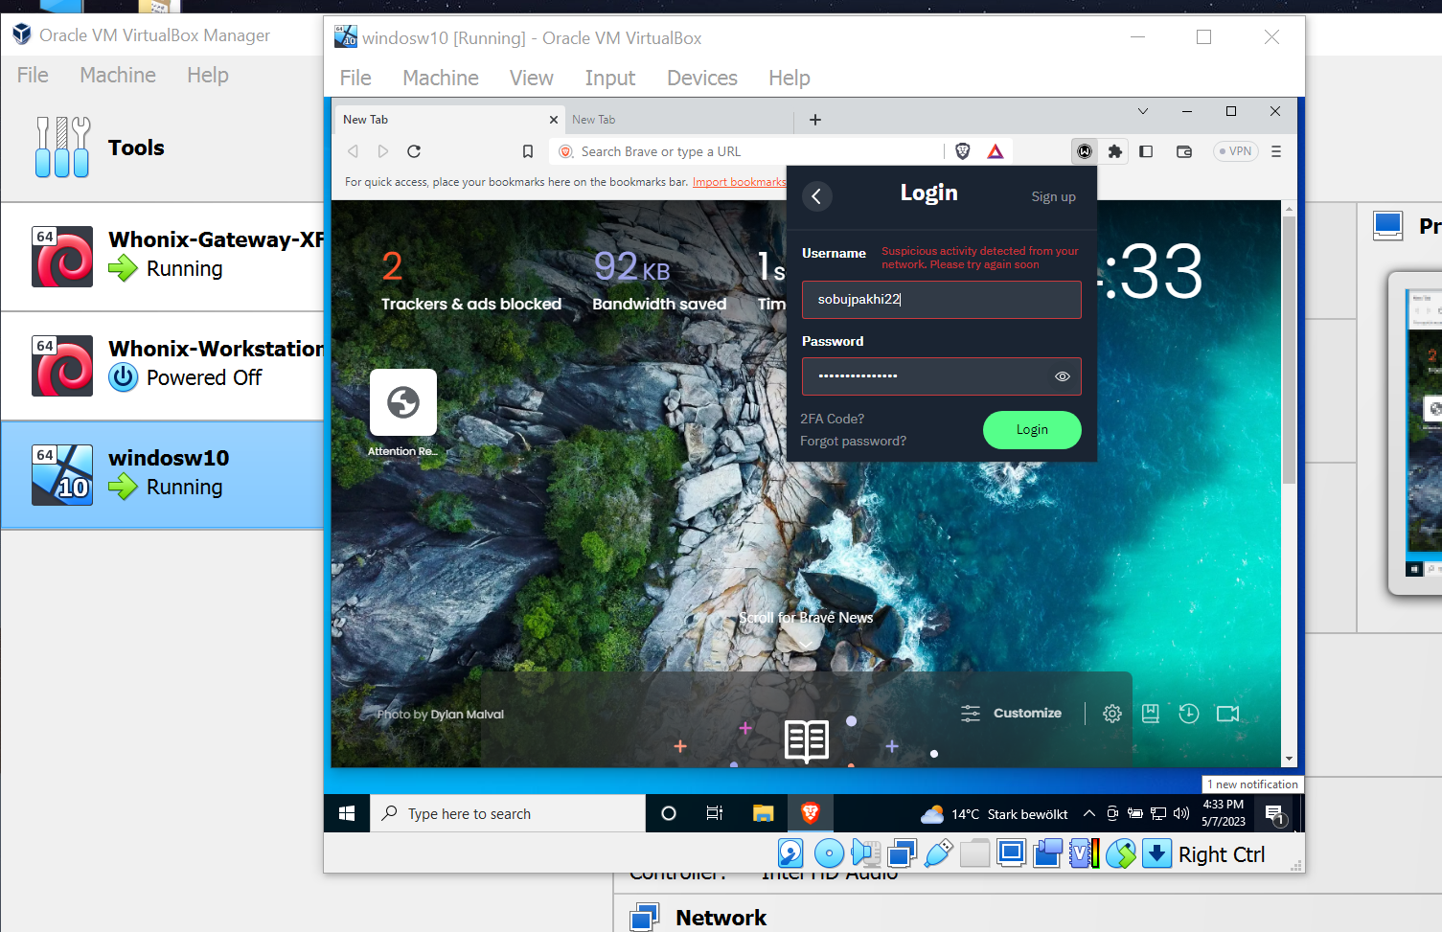The width and height of the screenshot is (1442, 932).
Task: Select the Tools entry in VirtualBox Manager
Action: click(163, 148)
